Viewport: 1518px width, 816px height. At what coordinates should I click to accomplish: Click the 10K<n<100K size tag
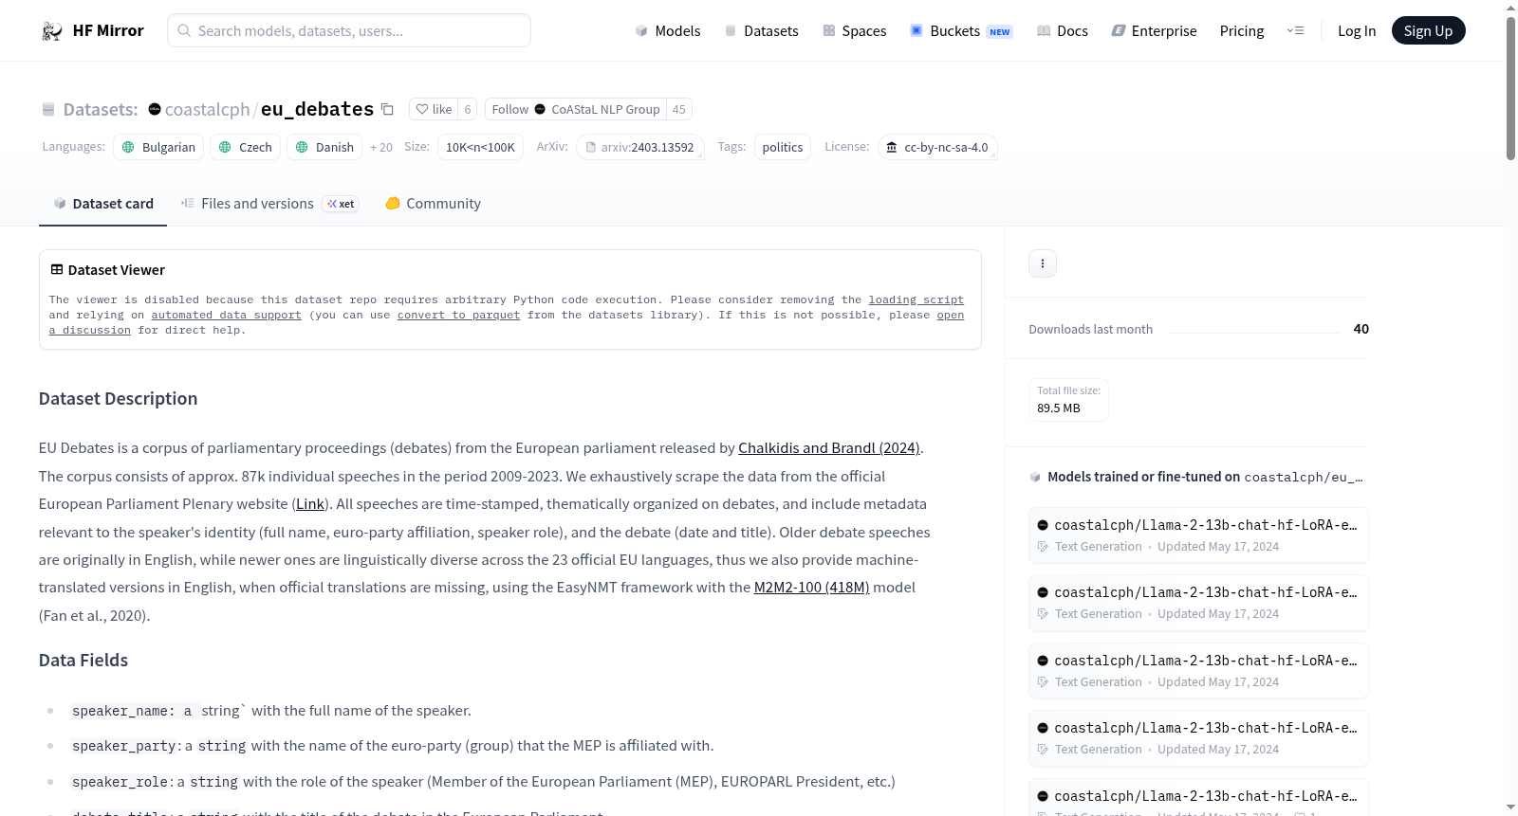[480, 147]
